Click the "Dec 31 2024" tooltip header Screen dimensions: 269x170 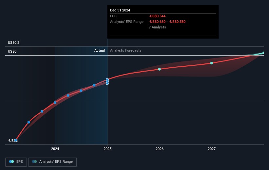pos(120,10)
